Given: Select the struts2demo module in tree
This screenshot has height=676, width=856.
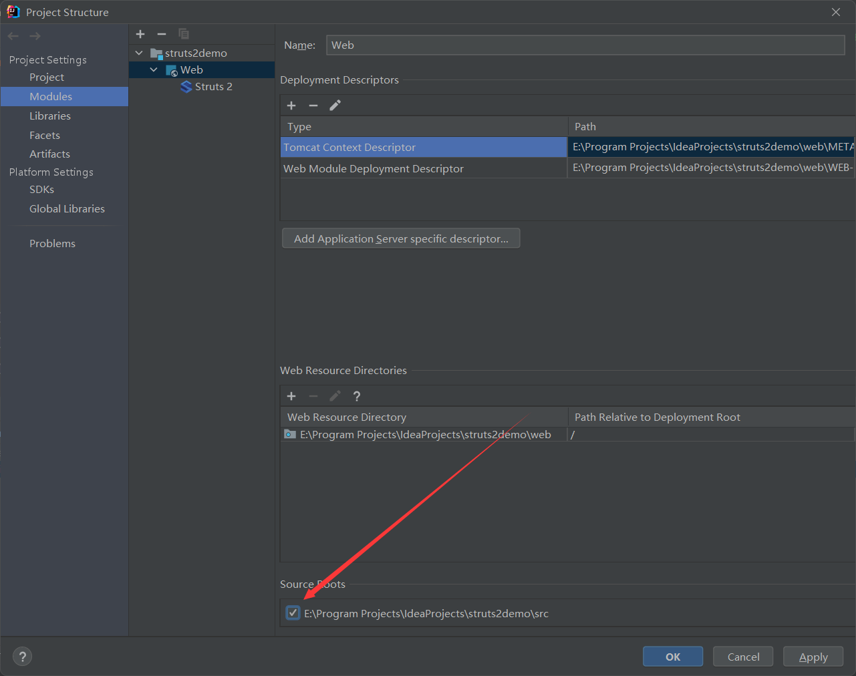Looking at the screenshot, I should click(196, 53).
